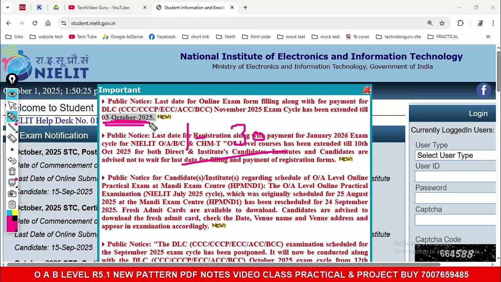Go back to previous page
501x282 pixels.
[9, 23]
